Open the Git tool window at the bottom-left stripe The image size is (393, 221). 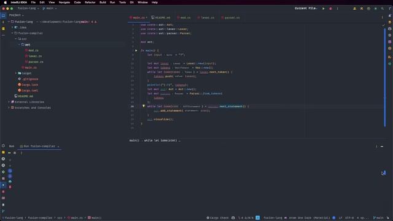click(x=3, y=211)
